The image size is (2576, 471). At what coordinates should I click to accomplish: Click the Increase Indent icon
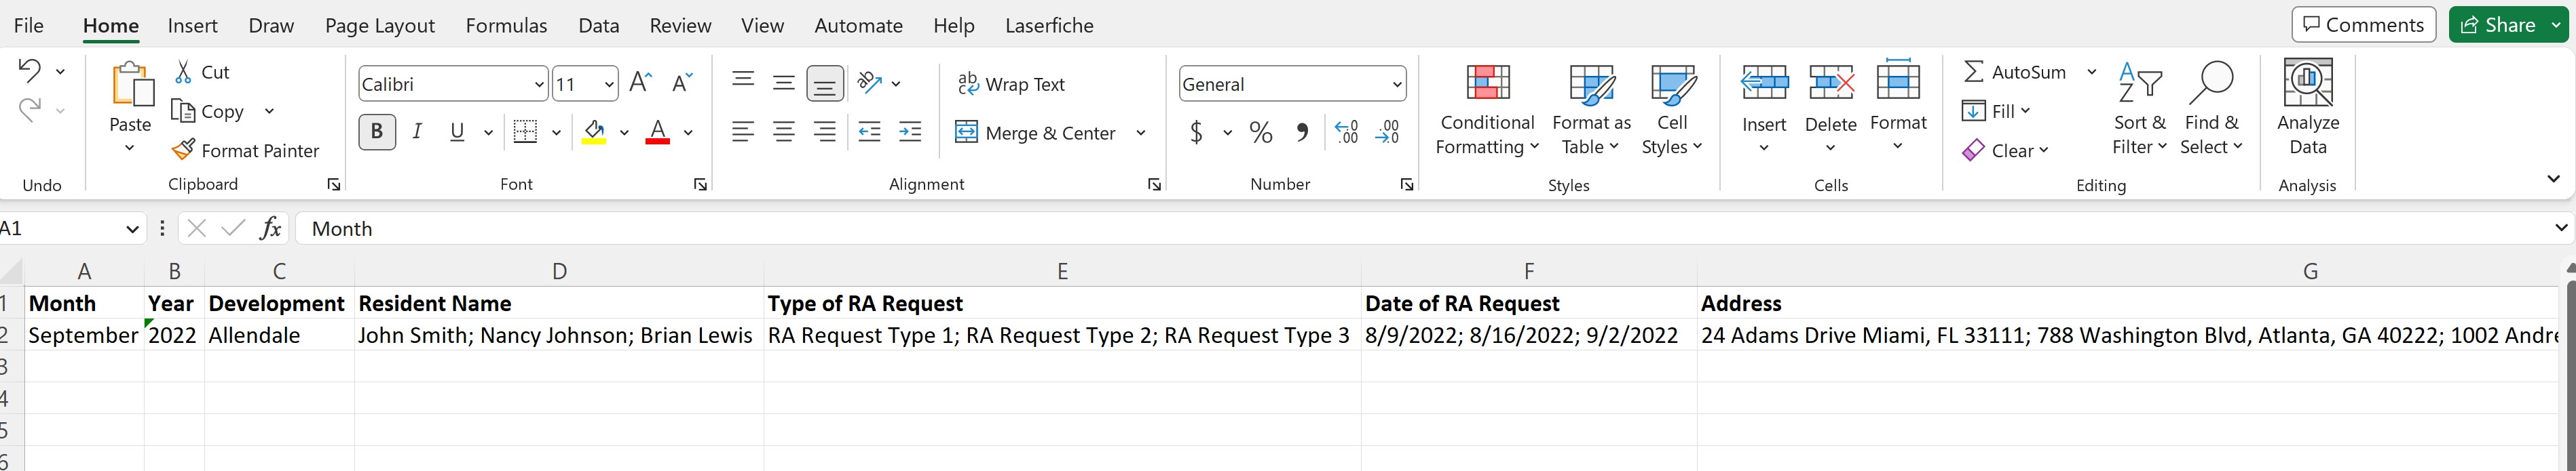(910, 133)
